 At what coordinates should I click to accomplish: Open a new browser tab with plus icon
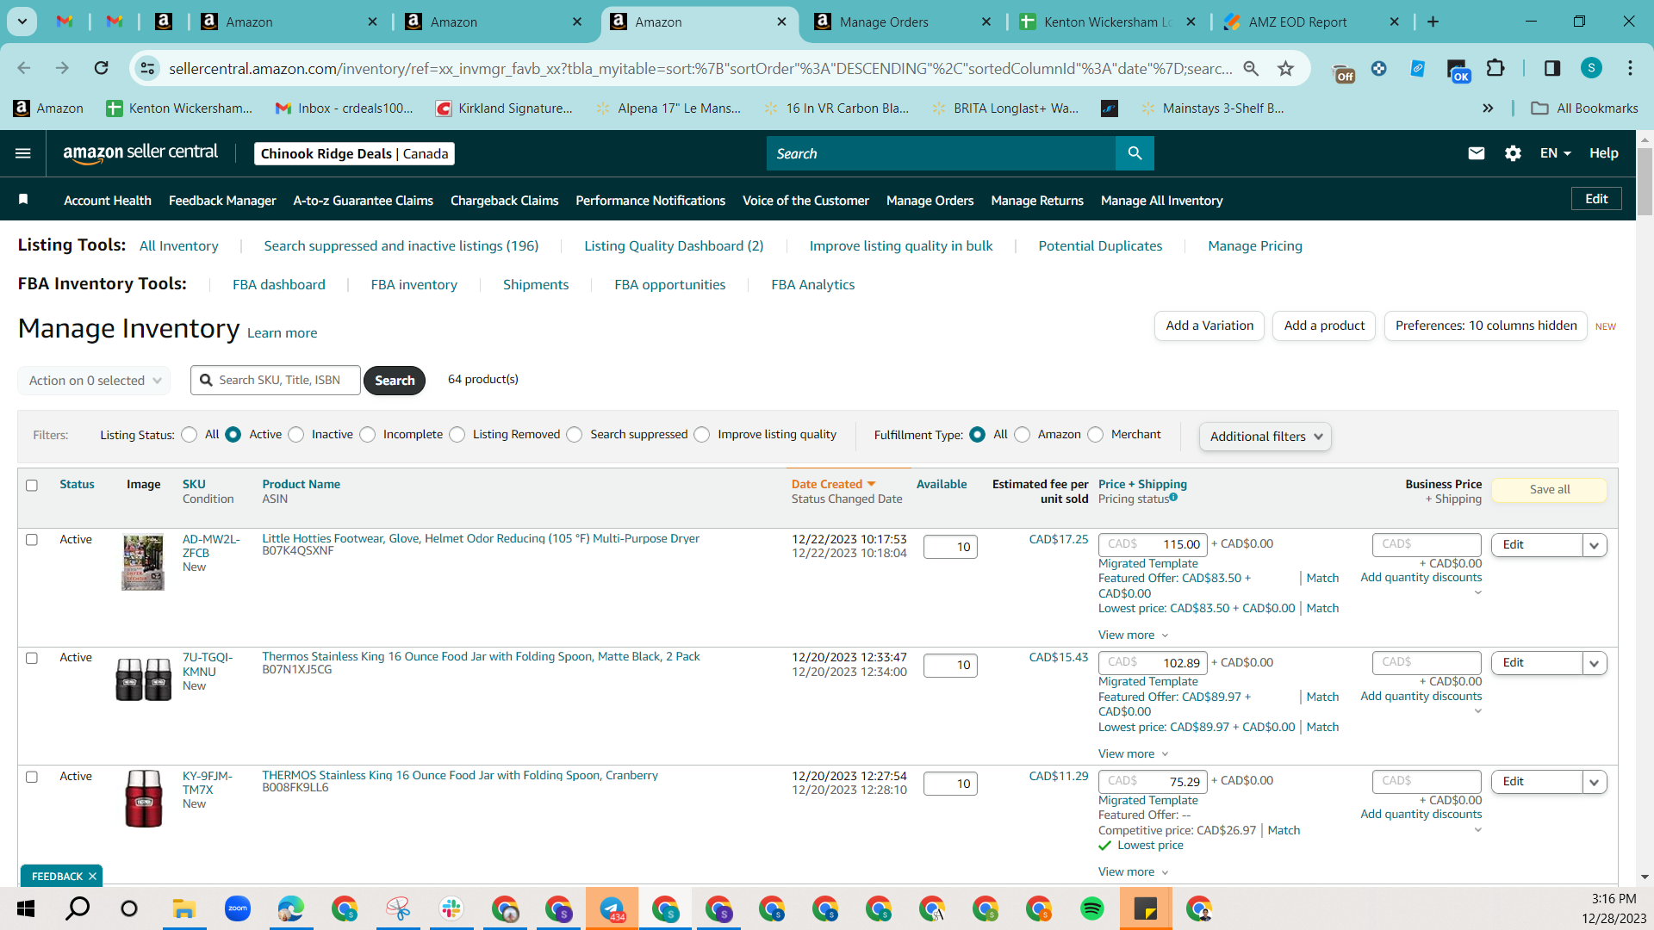(x=1433, y=22)
